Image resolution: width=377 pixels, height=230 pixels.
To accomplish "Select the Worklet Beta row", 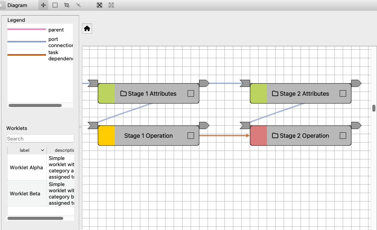I will pos(41,193).
